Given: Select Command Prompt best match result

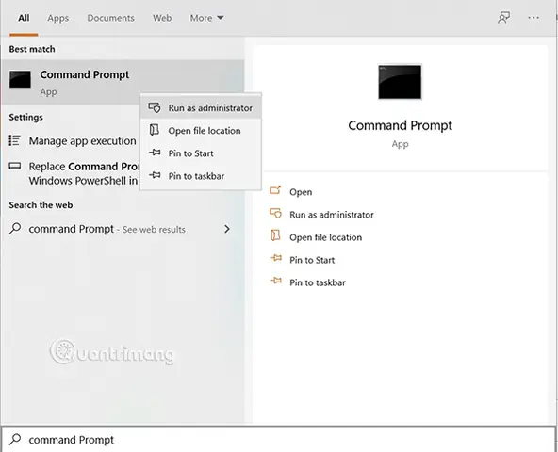Looking at the screenshot, I should [x=123, y=83].
